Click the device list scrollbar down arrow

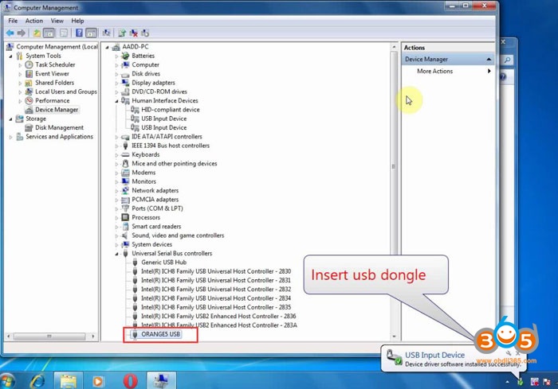[394, 336]
